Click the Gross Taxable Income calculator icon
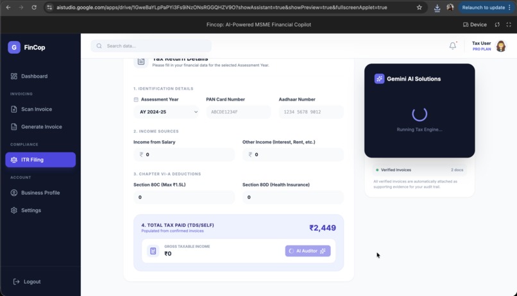This screenshot has width=517, height=296. (x=153, y=251)
